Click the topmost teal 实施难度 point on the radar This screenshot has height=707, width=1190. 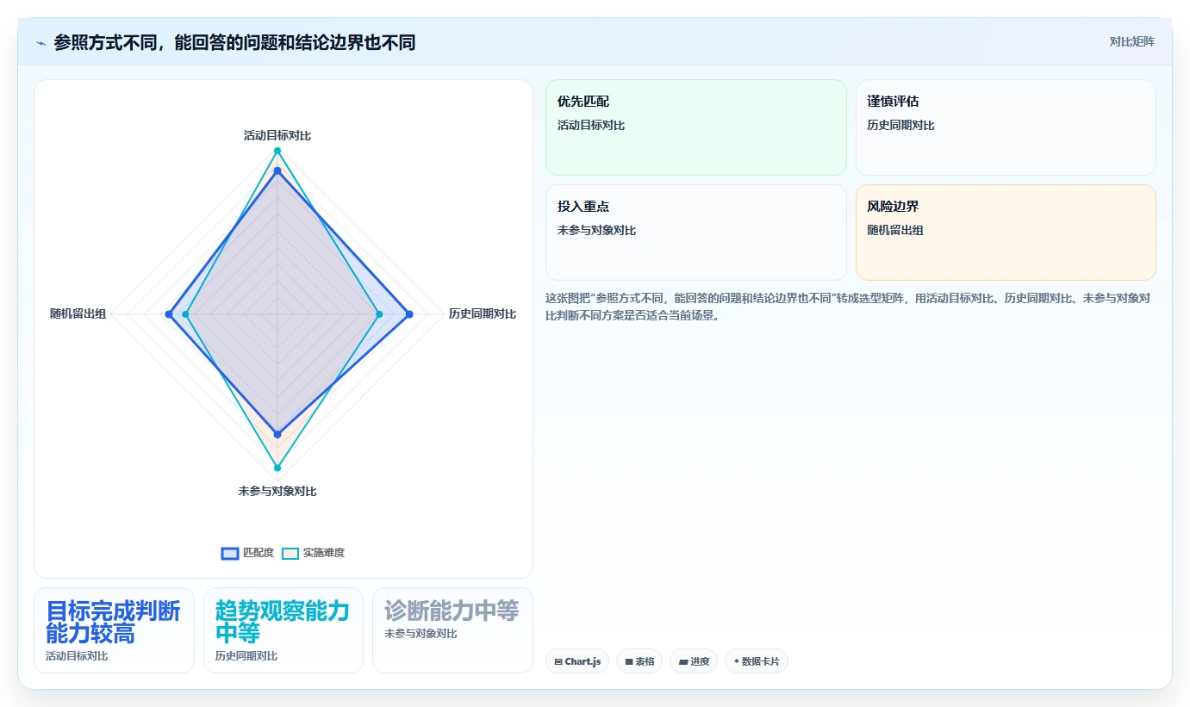pyautogui.click(x=277, y=151)
